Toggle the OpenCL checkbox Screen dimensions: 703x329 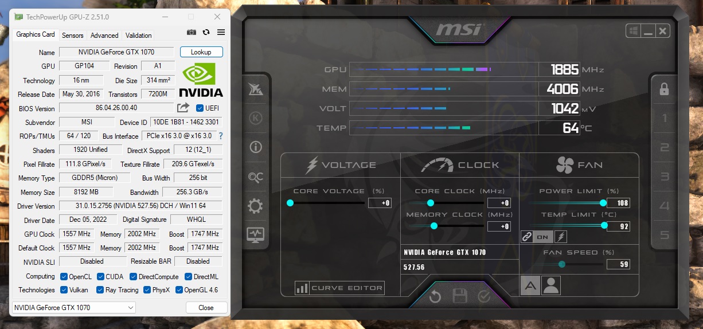click(64, 277)
